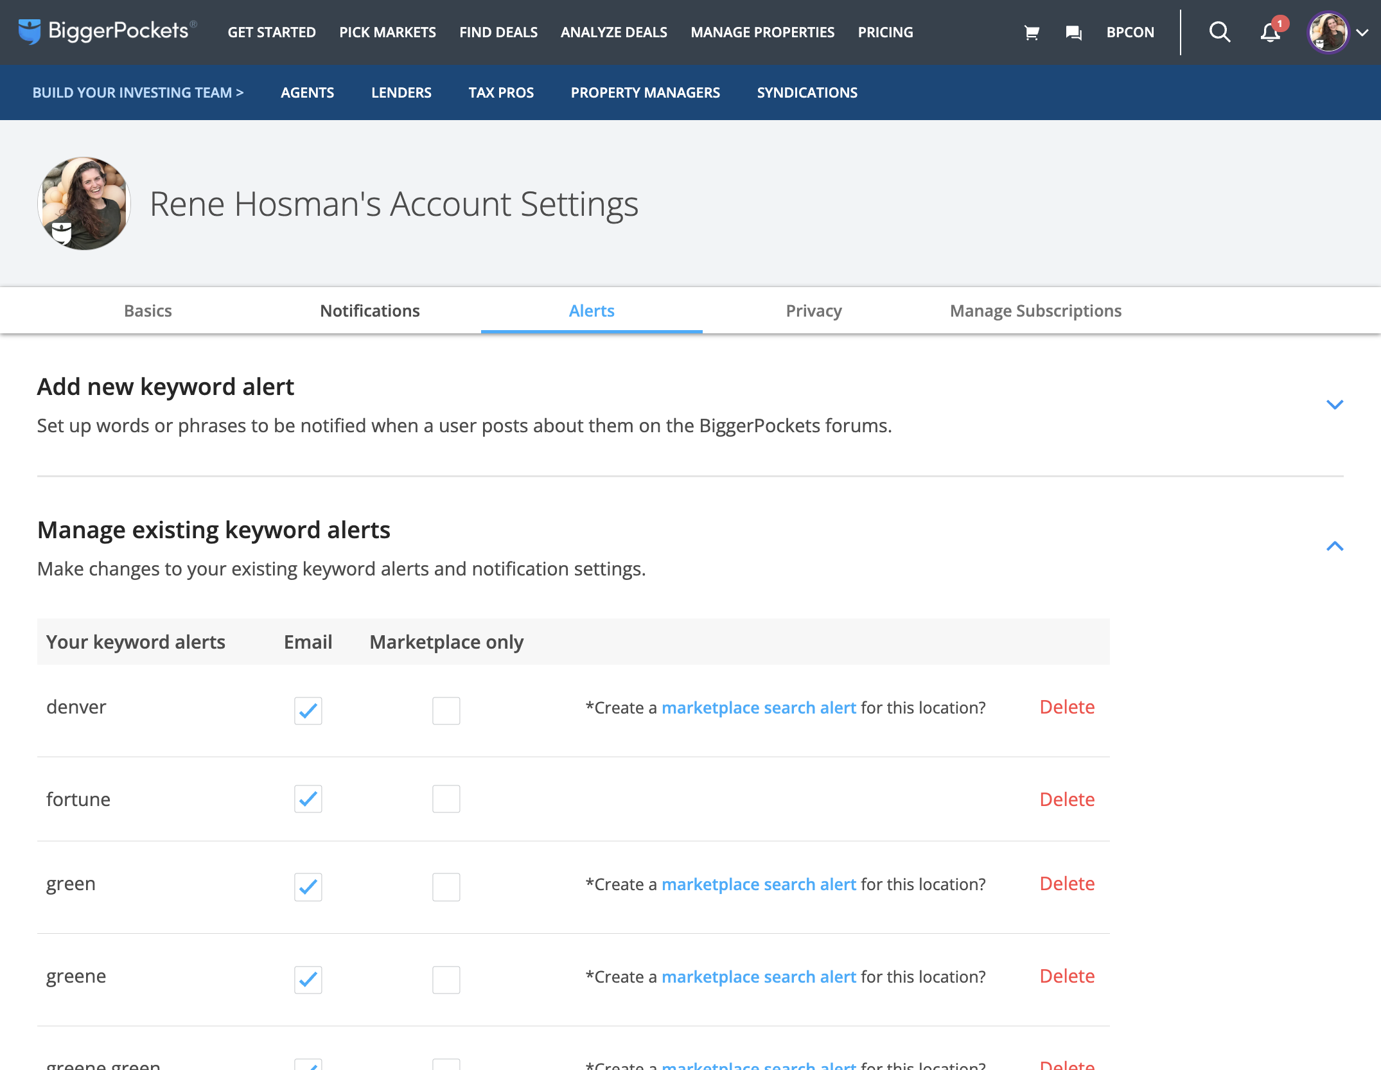Switch to the Basics tab
Viewport: 1381px width, 1070px height.
pyautogui.click(x=148, y=311)
